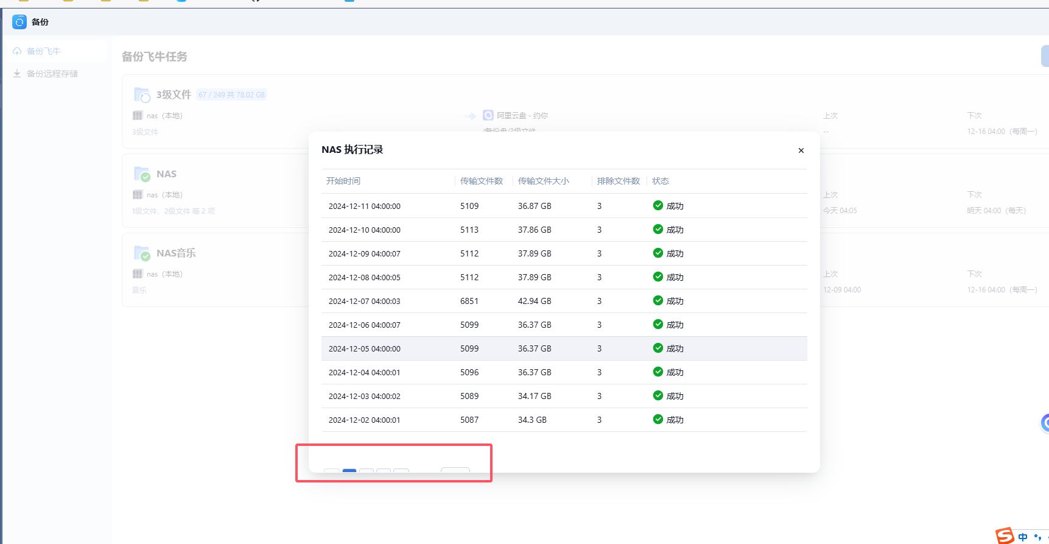Select the 2024-12-10 04:00:00 start time
The width and height of the screenshot is (1049, 544).
coord(365,230)
